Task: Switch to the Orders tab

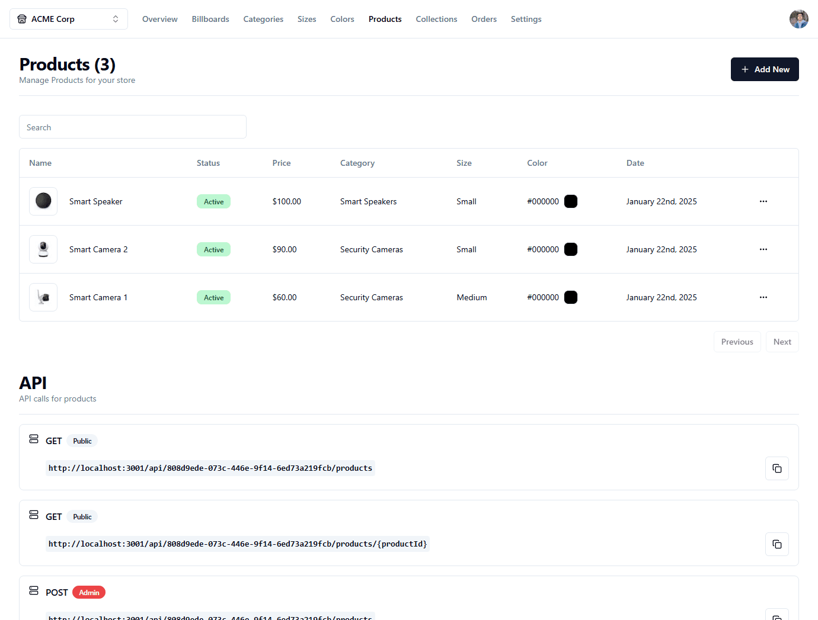Action: (x=484, y=18)
